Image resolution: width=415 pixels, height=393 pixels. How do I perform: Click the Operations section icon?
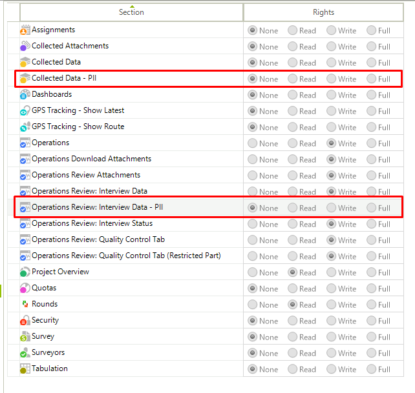click(x=25, y=143)
